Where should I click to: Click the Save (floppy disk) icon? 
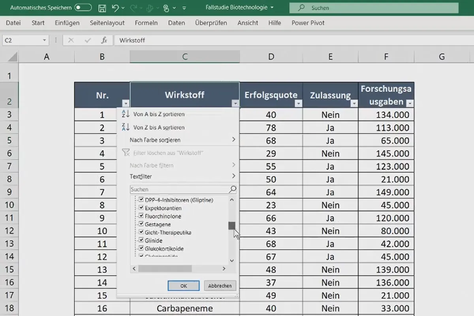(102, 8)
